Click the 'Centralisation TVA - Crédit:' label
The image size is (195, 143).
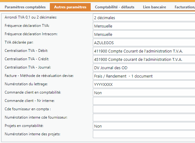tap(27, 59)
